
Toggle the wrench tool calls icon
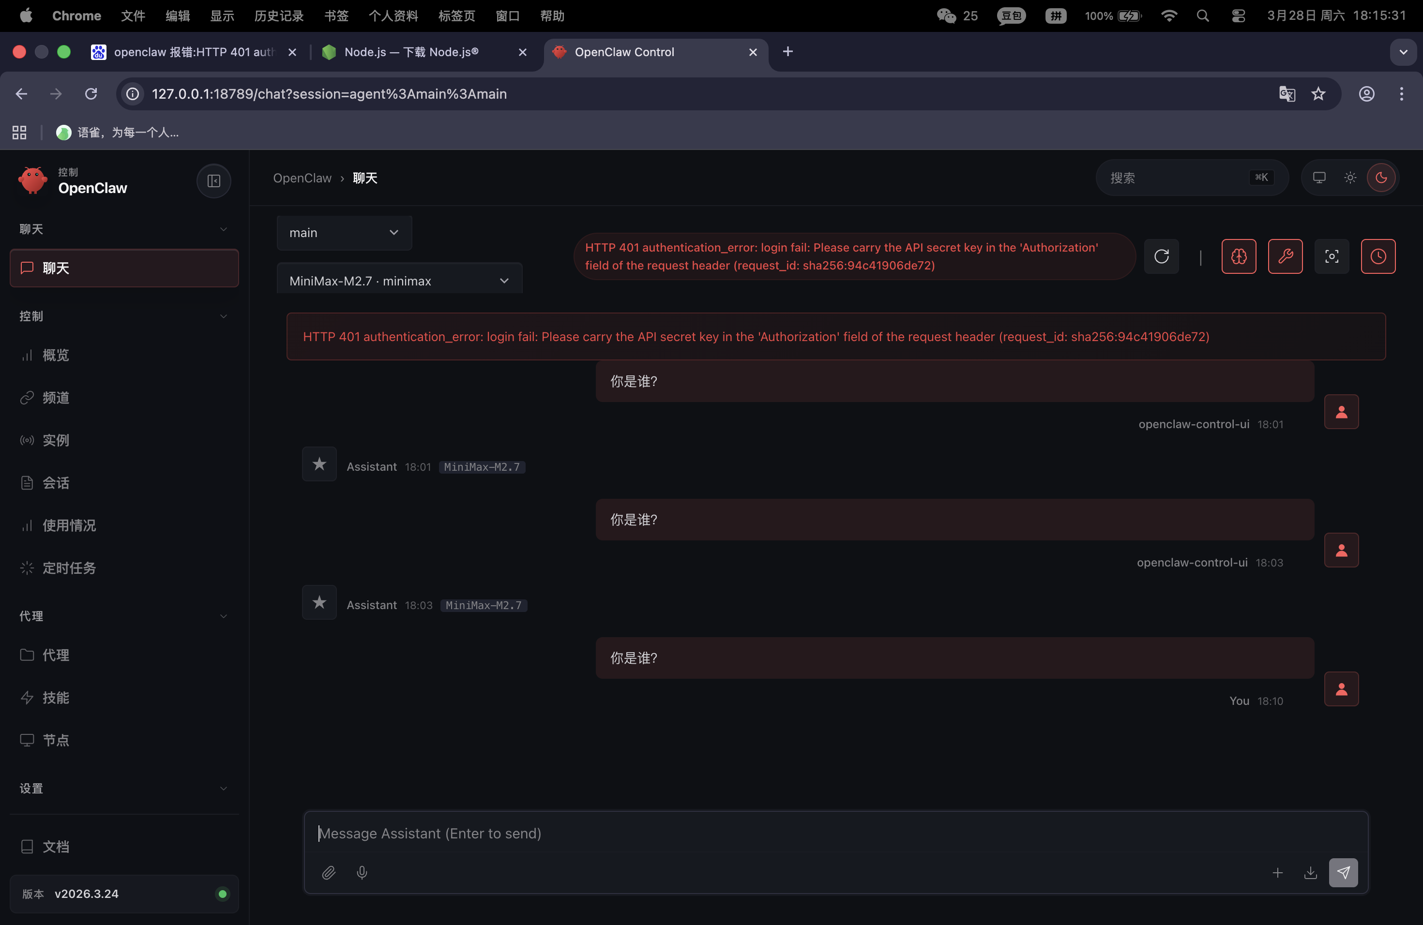[1285, 256]
